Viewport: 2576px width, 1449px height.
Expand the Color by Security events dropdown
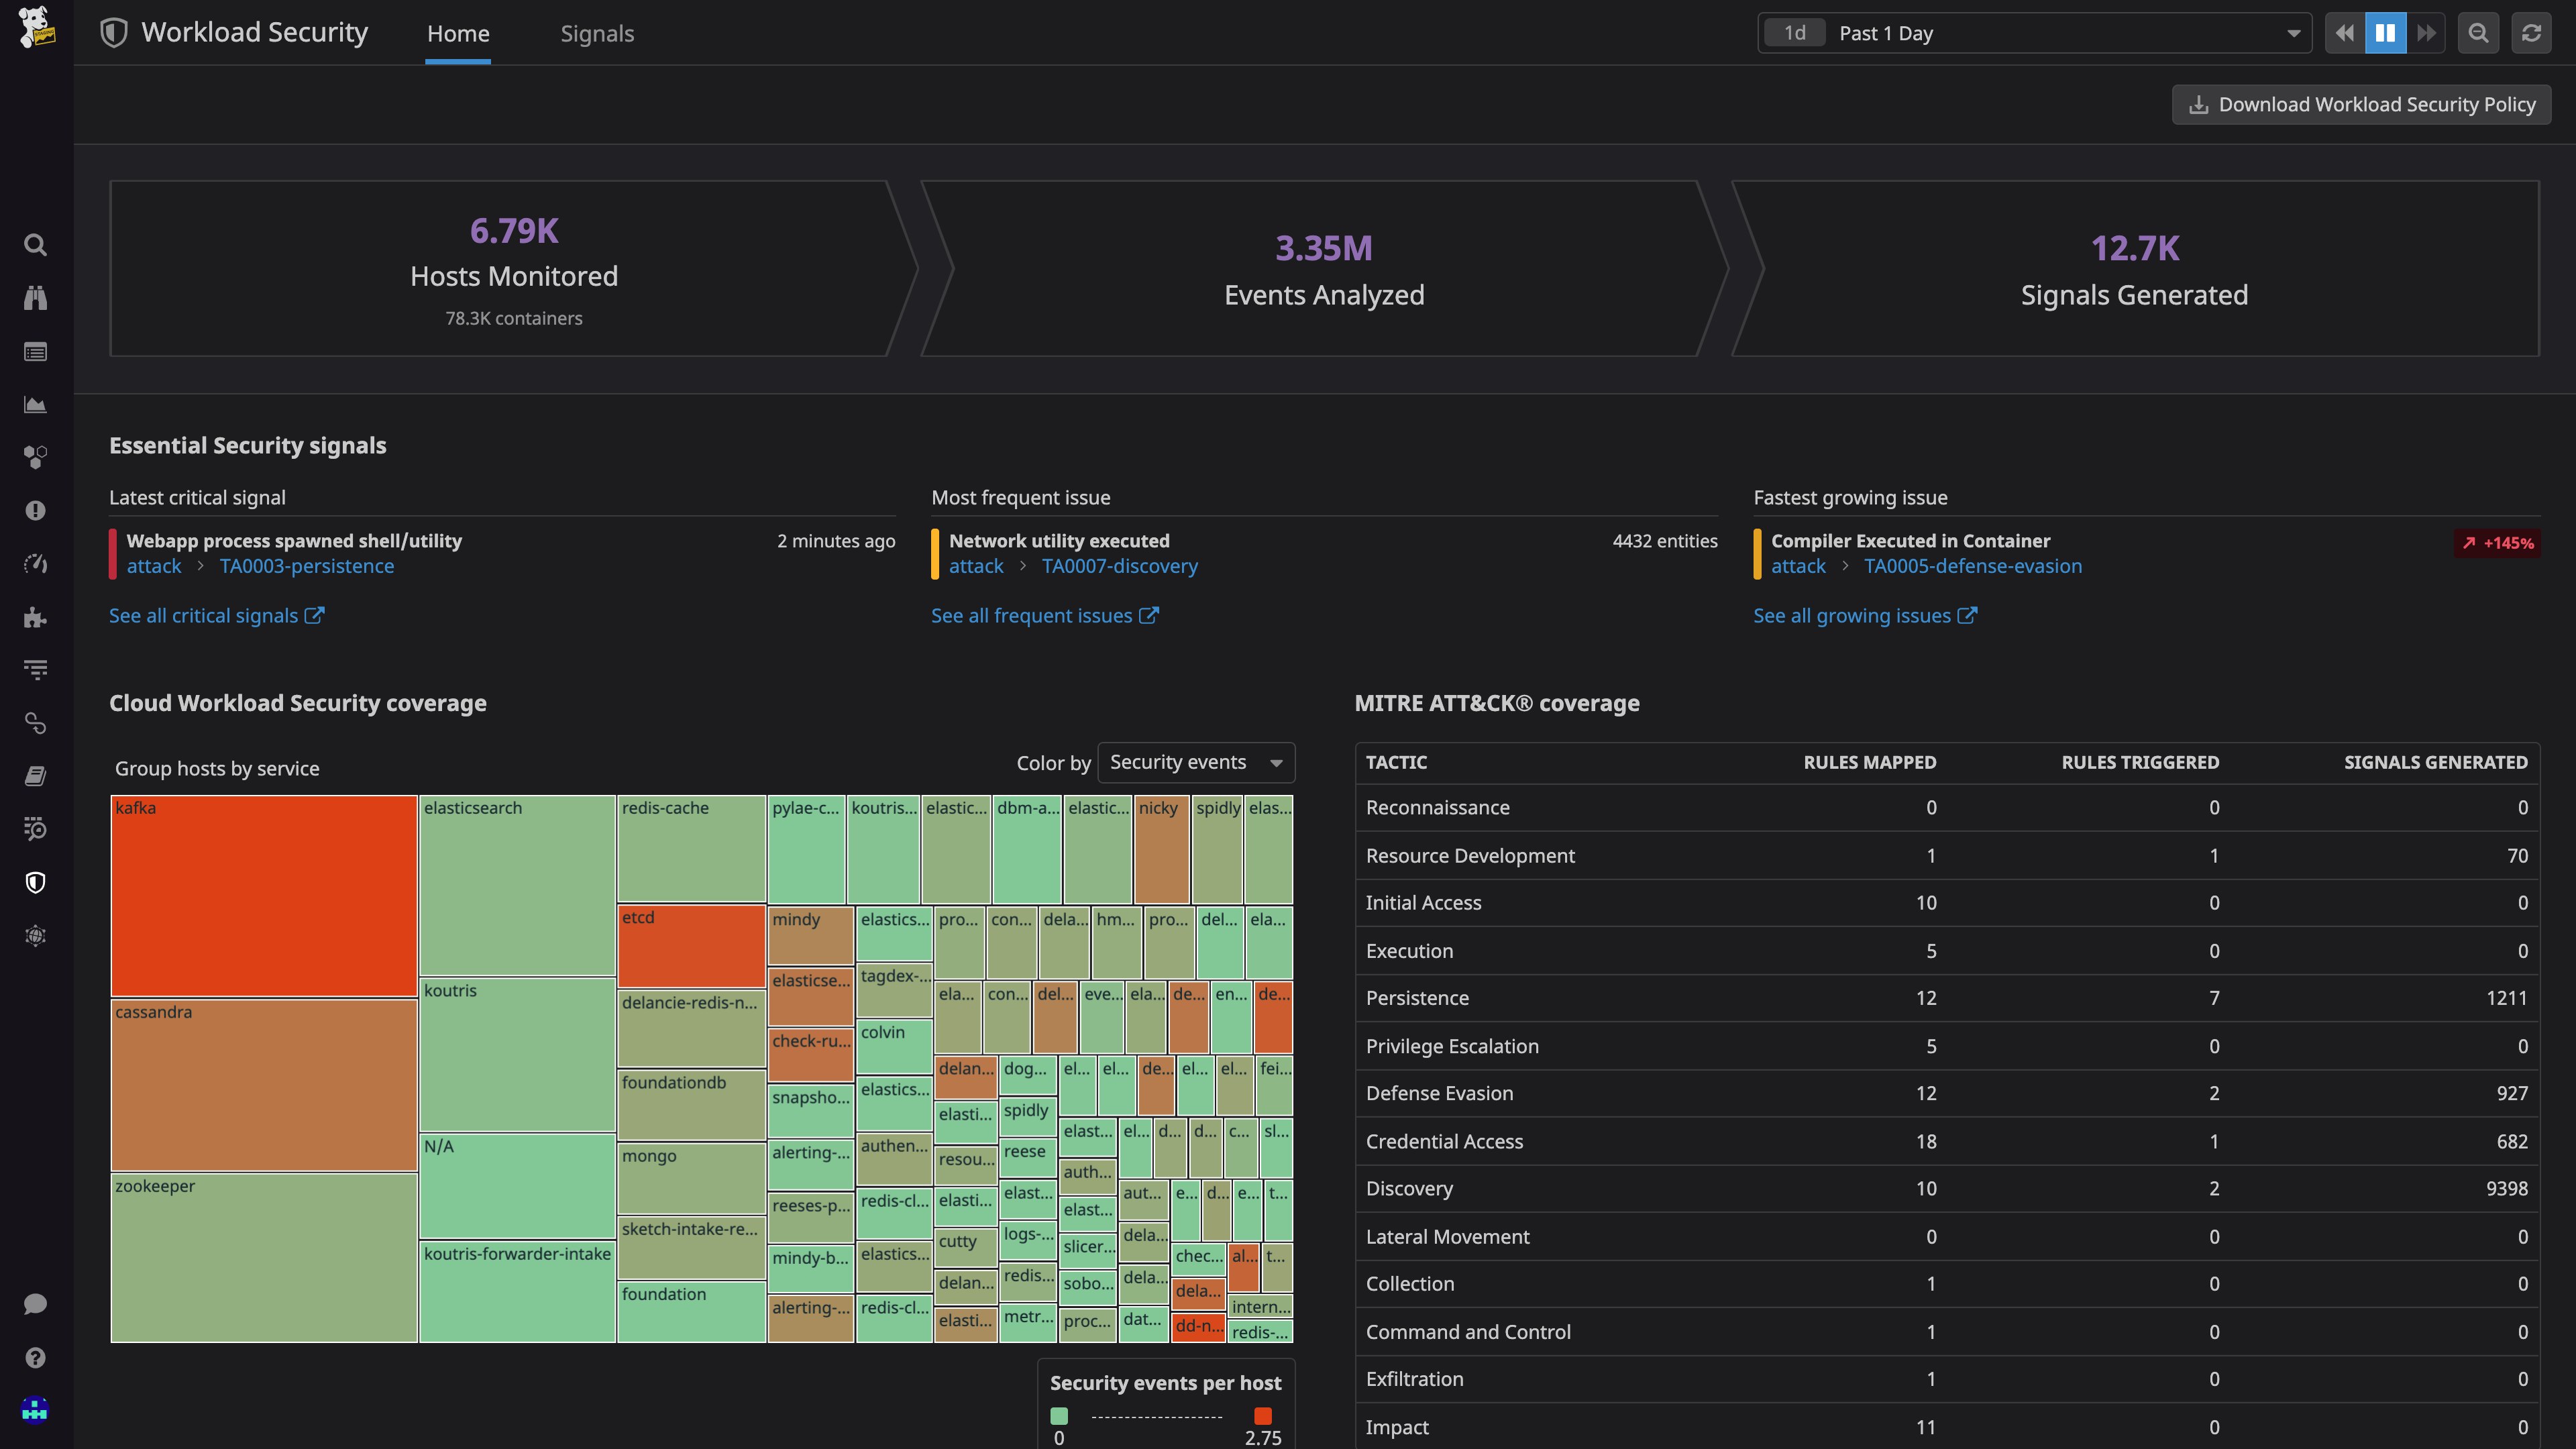pos(1195,762)
